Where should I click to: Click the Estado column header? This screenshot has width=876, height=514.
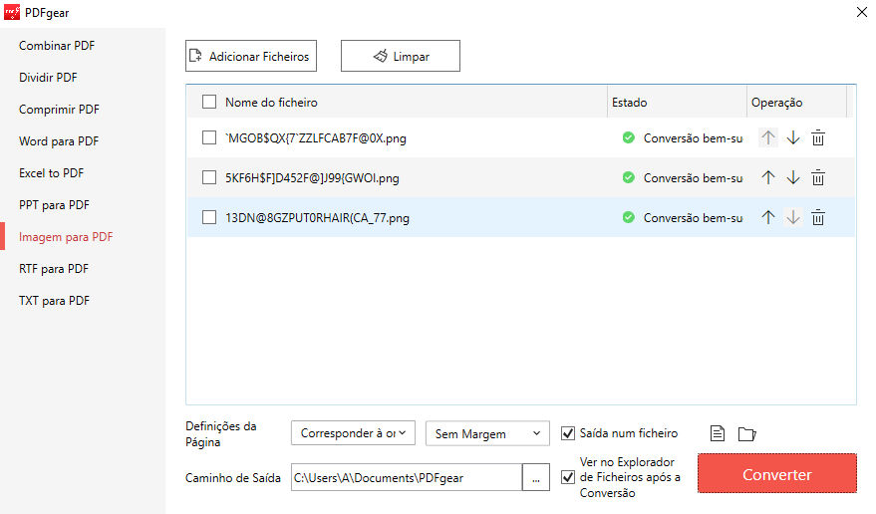(629, 103)
